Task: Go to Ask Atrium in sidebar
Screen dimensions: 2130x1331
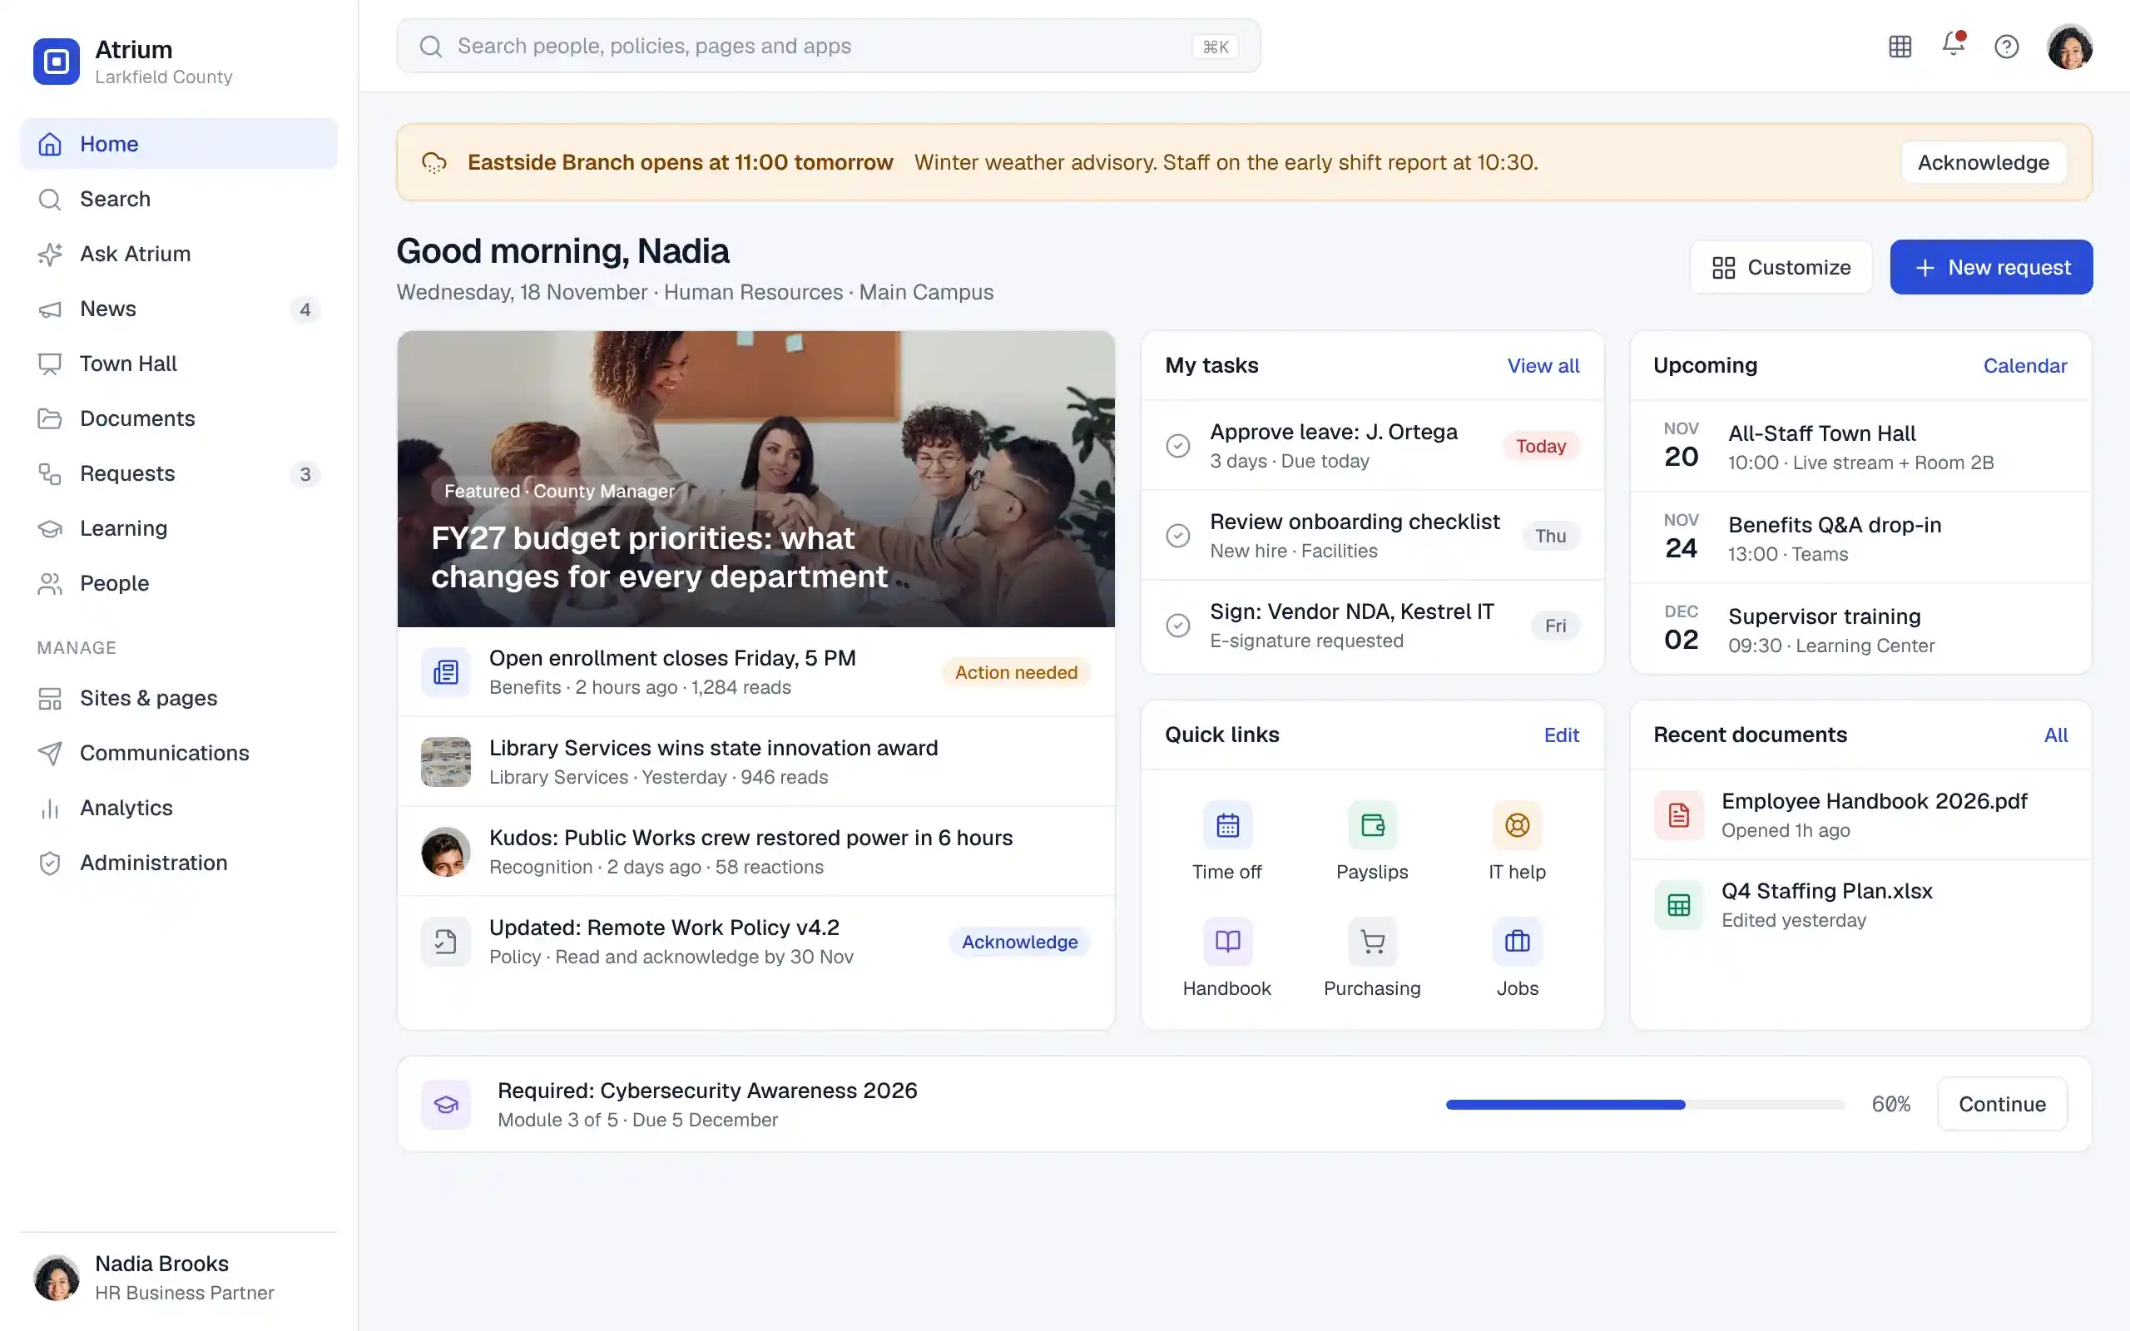Action: pos(179,254)
